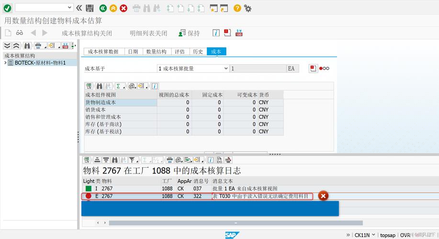Click log icon beside EA unit field
This screenshot has height=239, width=439.
pos(313,68)
